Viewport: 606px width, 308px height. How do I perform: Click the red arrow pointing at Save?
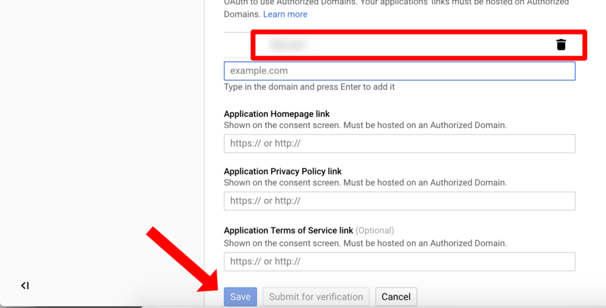click(x=180, y=260)
